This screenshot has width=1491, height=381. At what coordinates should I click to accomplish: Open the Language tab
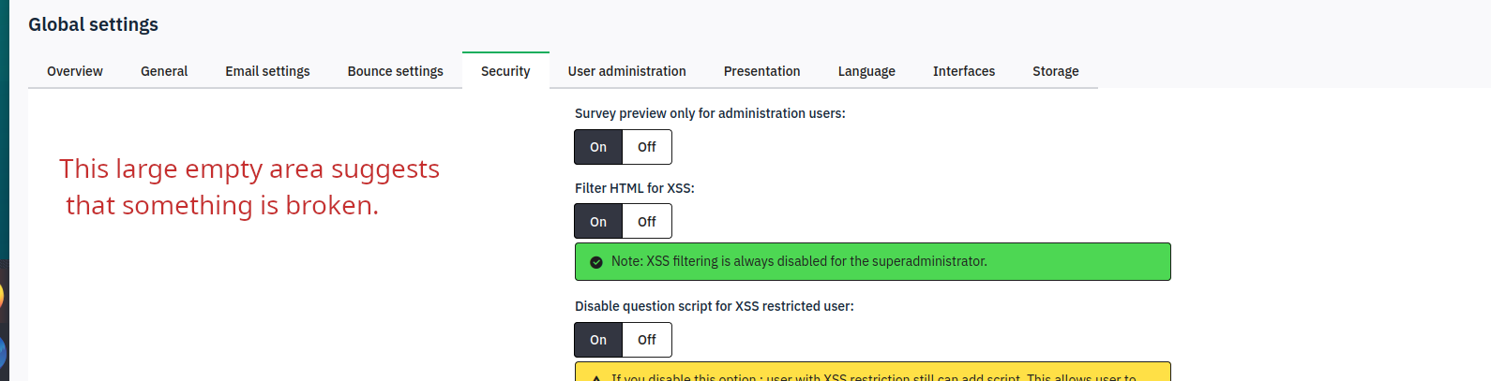click(x=866, y=71)
